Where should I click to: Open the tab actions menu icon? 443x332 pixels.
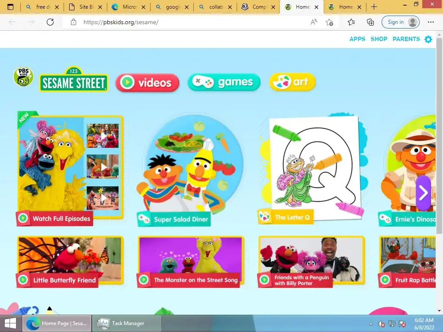click(10, 7)
